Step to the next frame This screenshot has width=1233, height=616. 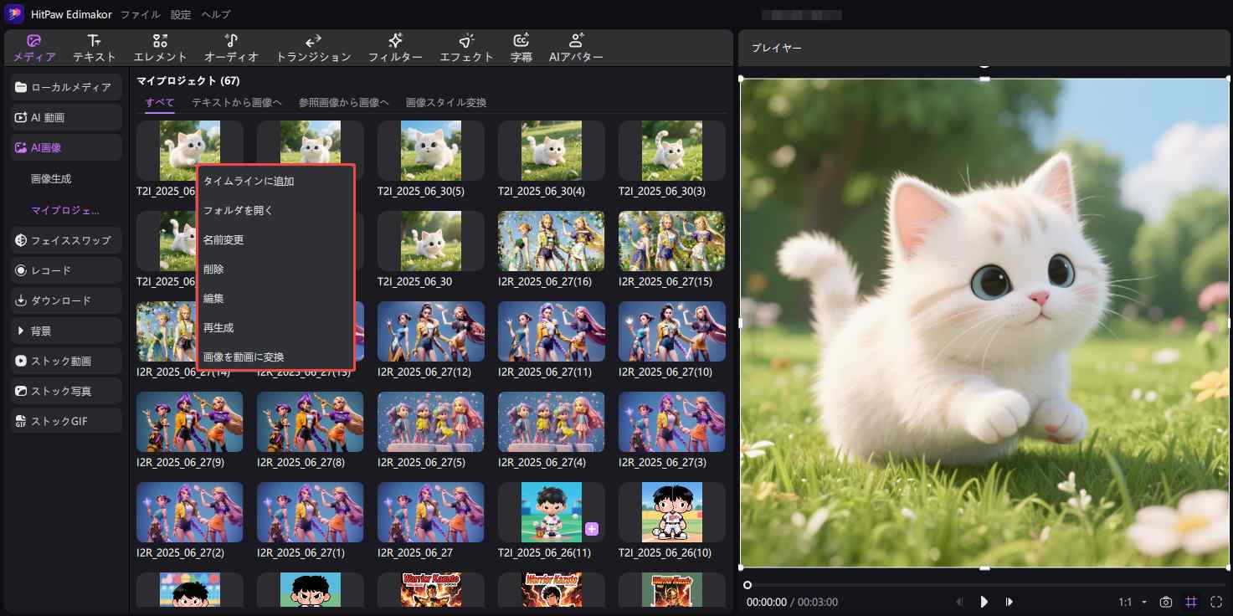pos(1010,602)
